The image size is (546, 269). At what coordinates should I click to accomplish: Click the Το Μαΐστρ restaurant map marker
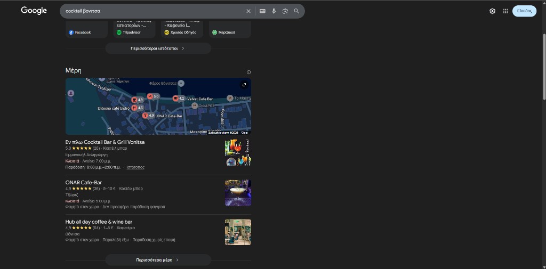[x=230, y=98]
